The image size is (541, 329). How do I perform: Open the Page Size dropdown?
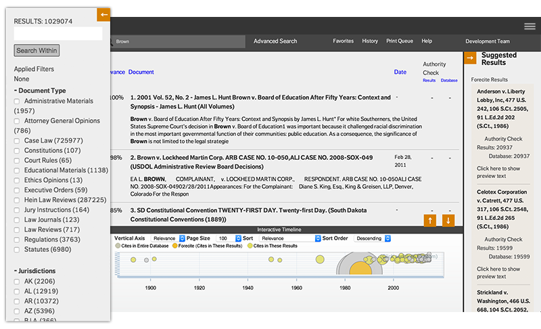pyautogui.click(x=227, y=238)
